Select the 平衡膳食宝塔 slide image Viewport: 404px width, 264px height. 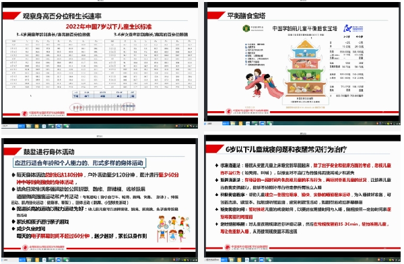click(x=302, y=64)
